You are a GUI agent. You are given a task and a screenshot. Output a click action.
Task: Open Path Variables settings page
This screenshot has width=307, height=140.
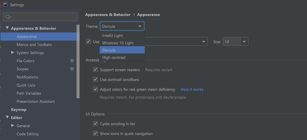(x=29, y=94)
